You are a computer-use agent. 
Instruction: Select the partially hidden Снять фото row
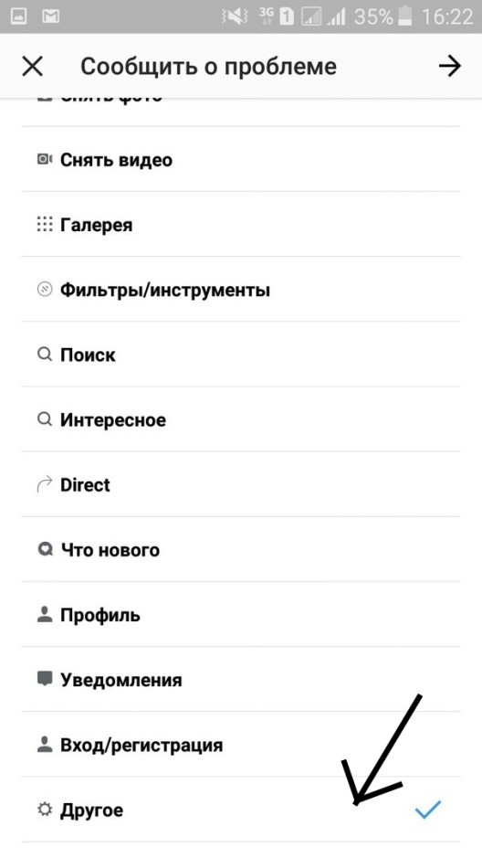[x=241, y=112]
